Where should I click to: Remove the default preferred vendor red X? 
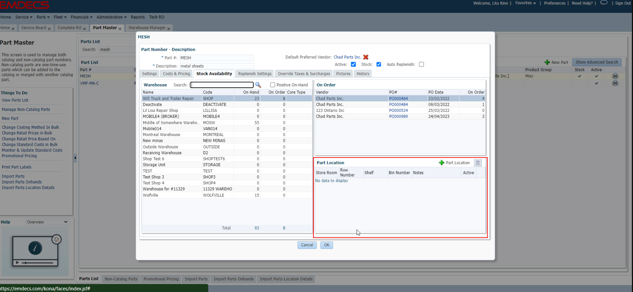click(x=366, y=57)
